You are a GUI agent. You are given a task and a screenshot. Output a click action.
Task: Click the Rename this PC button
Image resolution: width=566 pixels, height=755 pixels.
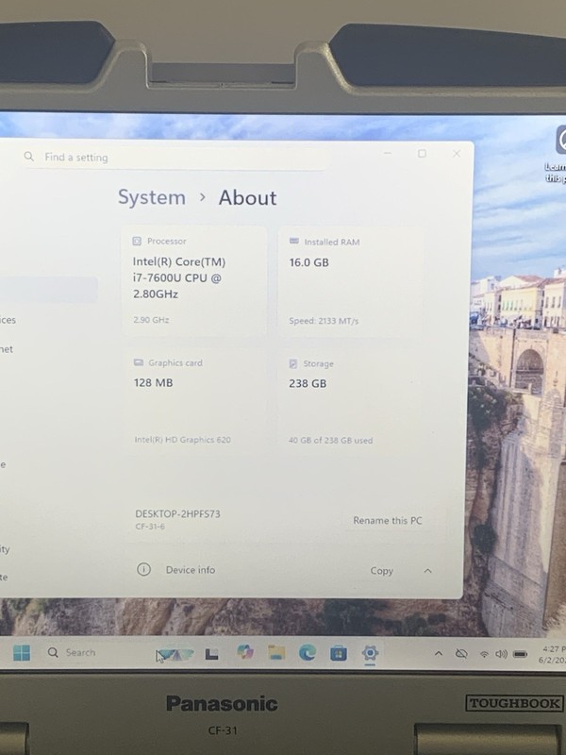tap(388, 521)
